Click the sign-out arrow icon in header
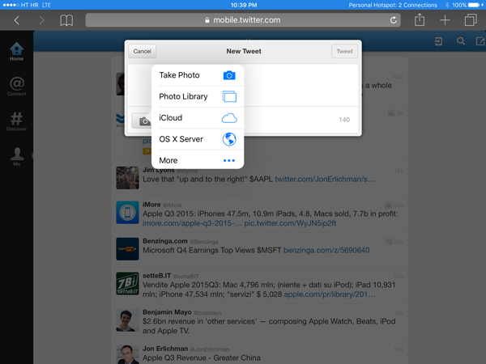The height and width of the screenshot is (364, 486). pyautogui.click(x=438, y=41)
